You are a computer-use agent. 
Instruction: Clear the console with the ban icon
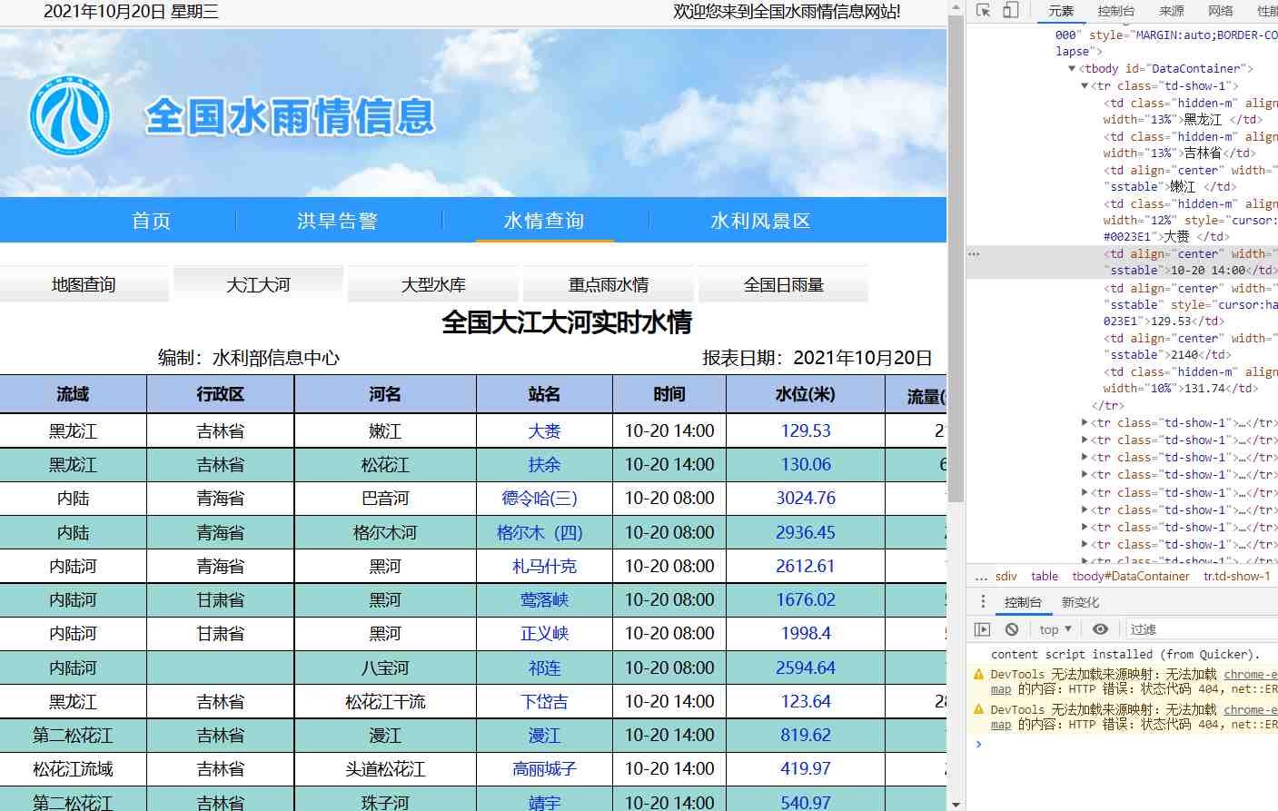[x=1012, y=629]
